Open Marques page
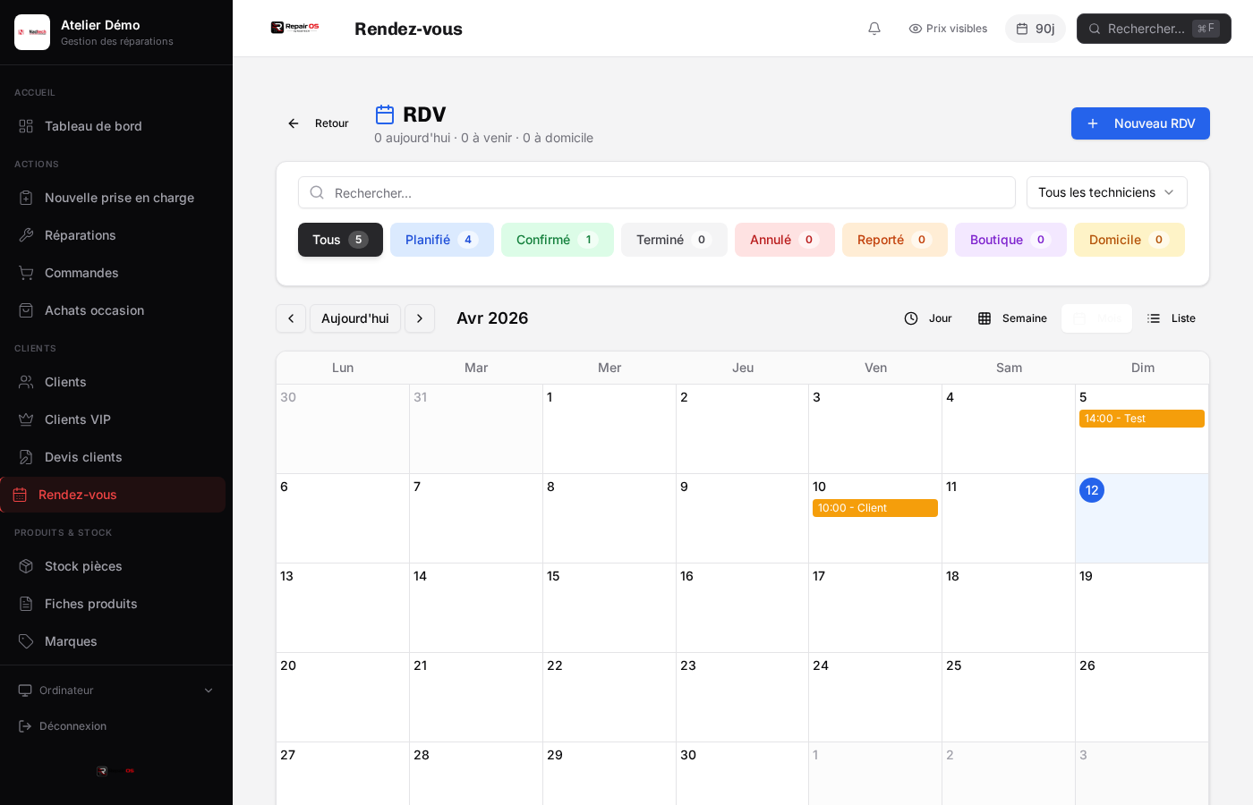This screenshot has width=1253, height=805. [116, 641]
